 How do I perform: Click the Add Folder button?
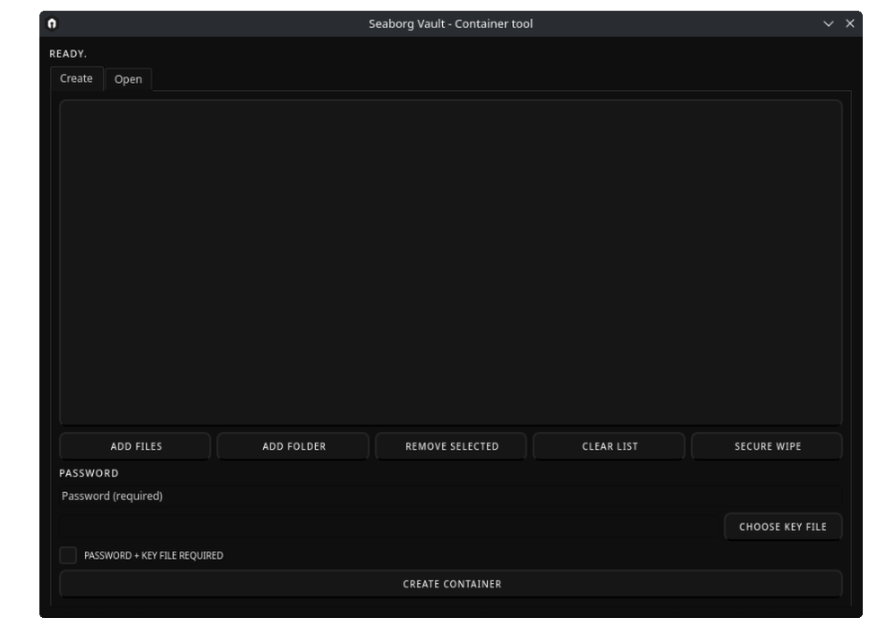[294, 446]
